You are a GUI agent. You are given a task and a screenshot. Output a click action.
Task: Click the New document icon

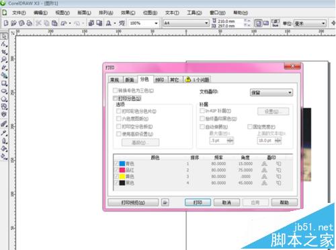6,23
